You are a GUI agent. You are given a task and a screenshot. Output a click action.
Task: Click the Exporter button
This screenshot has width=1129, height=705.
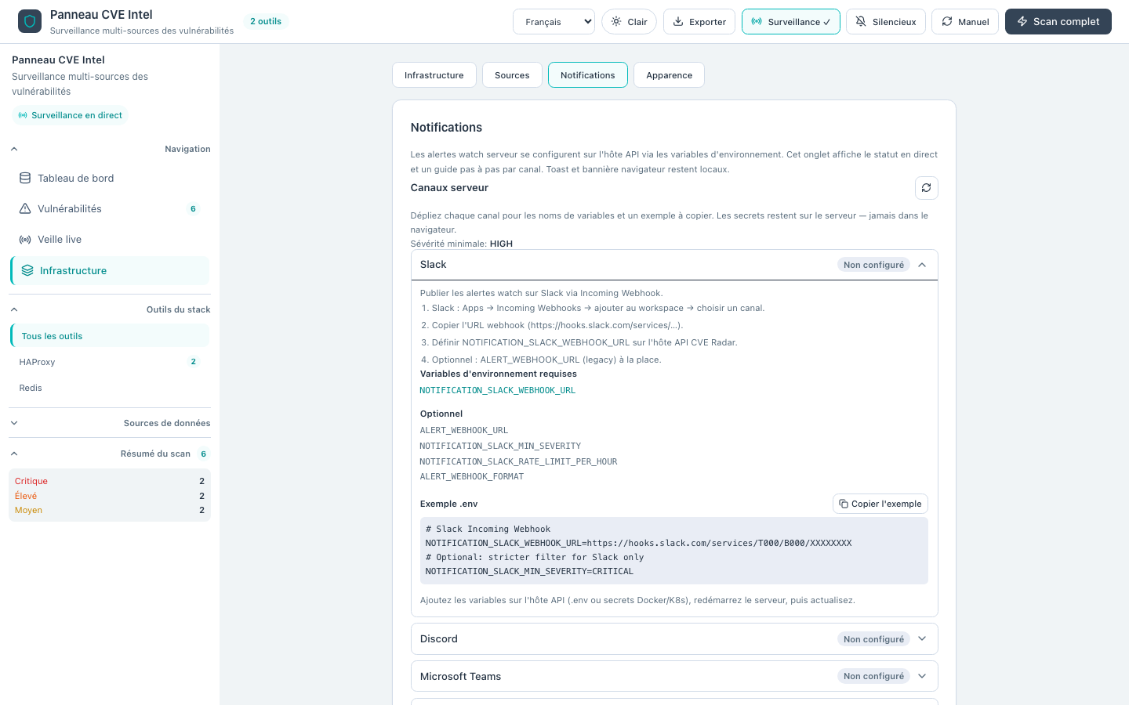point(699,22)
